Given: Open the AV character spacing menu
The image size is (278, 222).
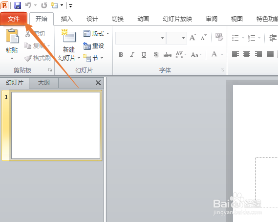Looking at the screenshot, I should [x=181, y=55].
